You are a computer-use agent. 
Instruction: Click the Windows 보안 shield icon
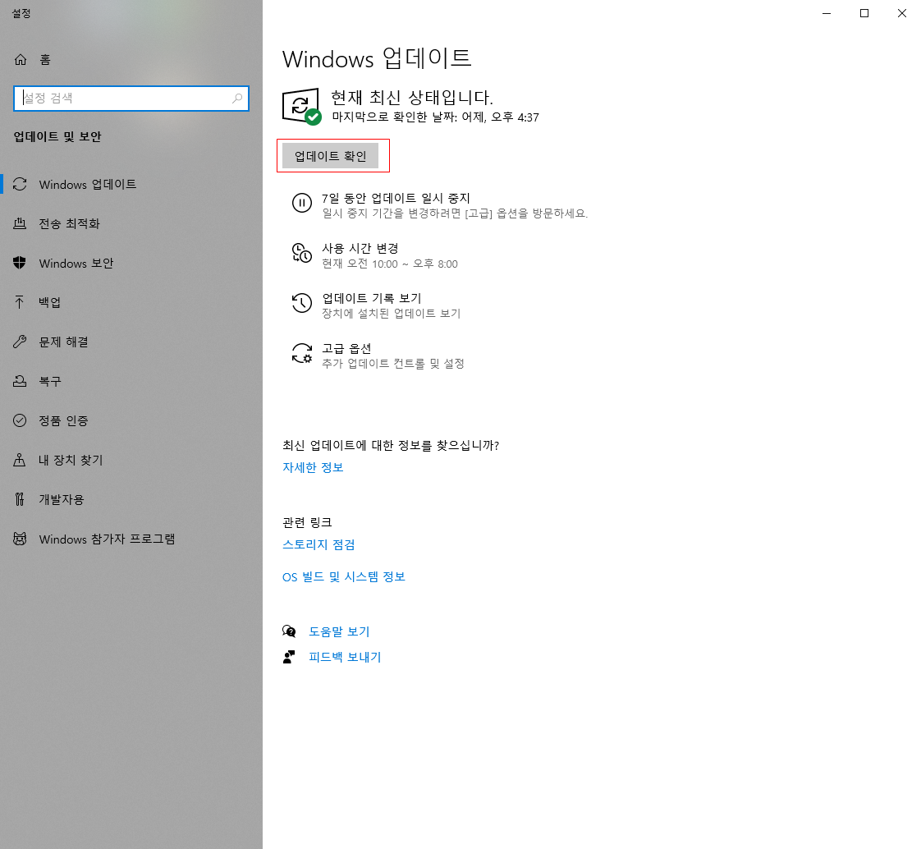click(20, 264)
